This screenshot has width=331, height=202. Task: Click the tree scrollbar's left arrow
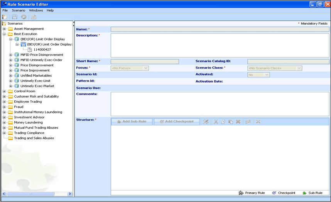point(4,194)
